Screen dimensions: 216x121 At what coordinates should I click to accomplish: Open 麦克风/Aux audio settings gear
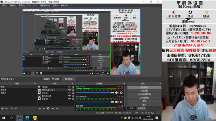click(121, 93)
